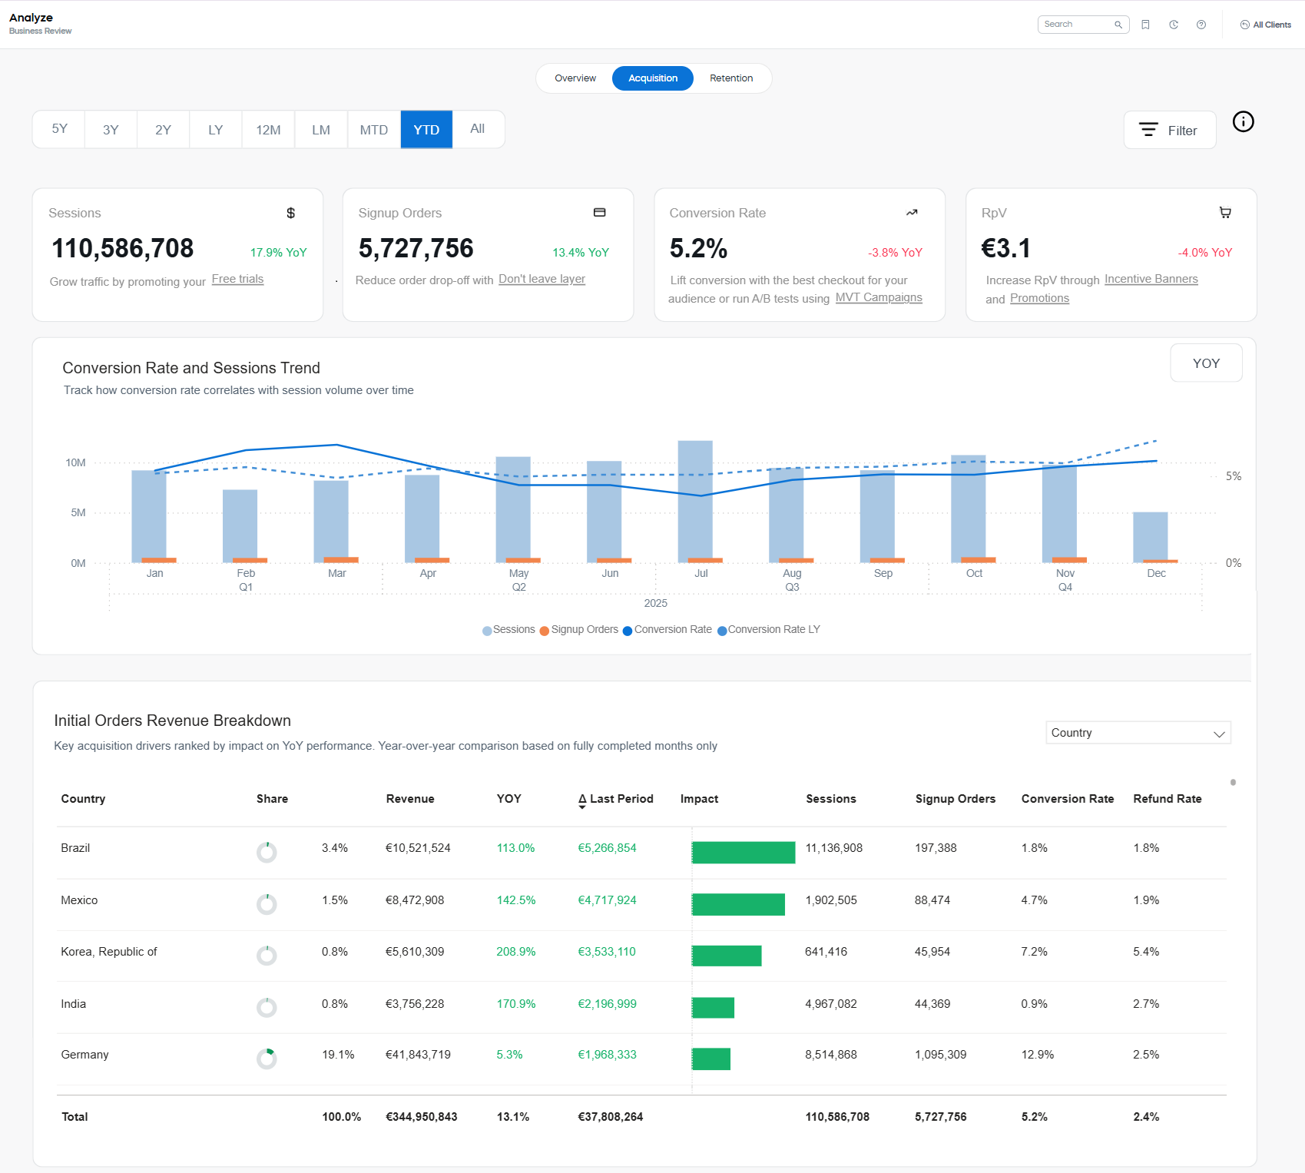Open the history clock icon near the search bar
The height and width of the screenshot is (1173, 1305).
(1174, 24)
